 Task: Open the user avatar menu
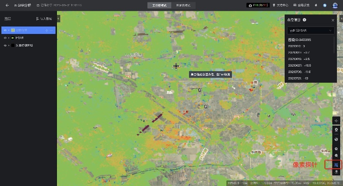pos(335,6)
